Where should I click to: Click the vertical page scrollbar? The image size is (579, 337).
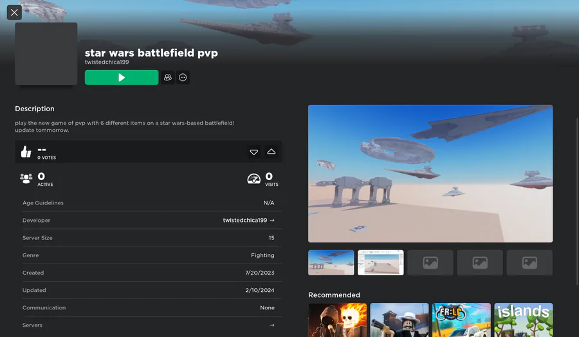[577, 201]
